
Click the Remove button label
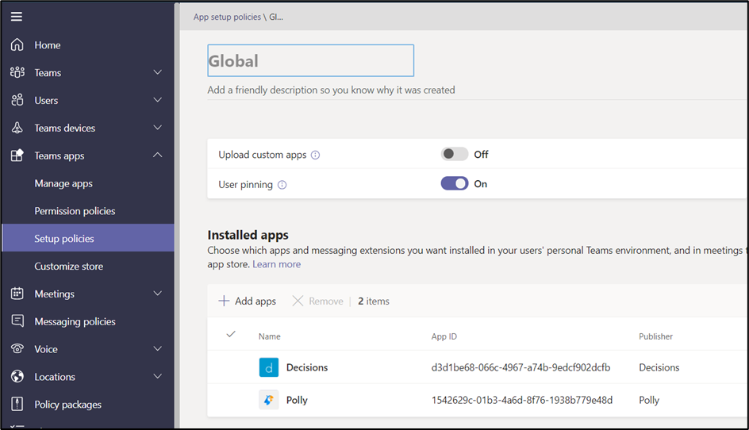coord(326,301)
